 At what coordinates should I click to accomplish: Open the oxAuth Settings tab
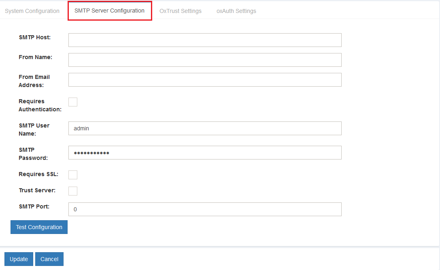[236, 11]
